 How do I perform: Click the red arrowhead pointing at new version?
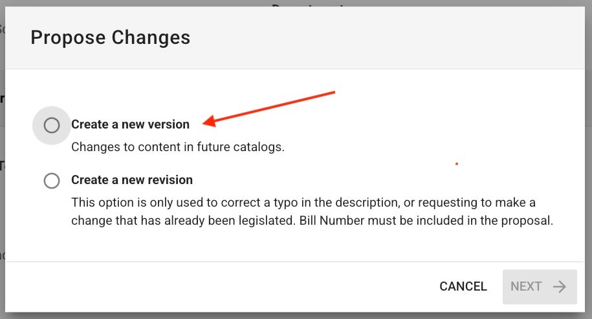(x=210, y=121)
